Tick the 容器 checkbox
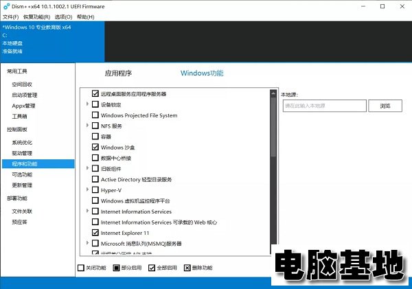 [x=95, y=137]
